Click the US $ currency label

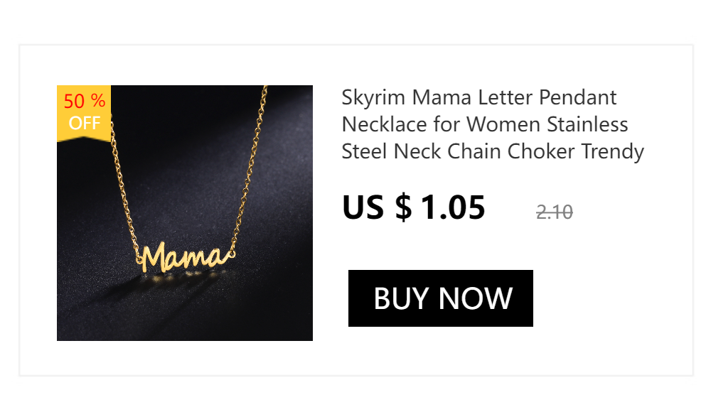tap(377, 207)
